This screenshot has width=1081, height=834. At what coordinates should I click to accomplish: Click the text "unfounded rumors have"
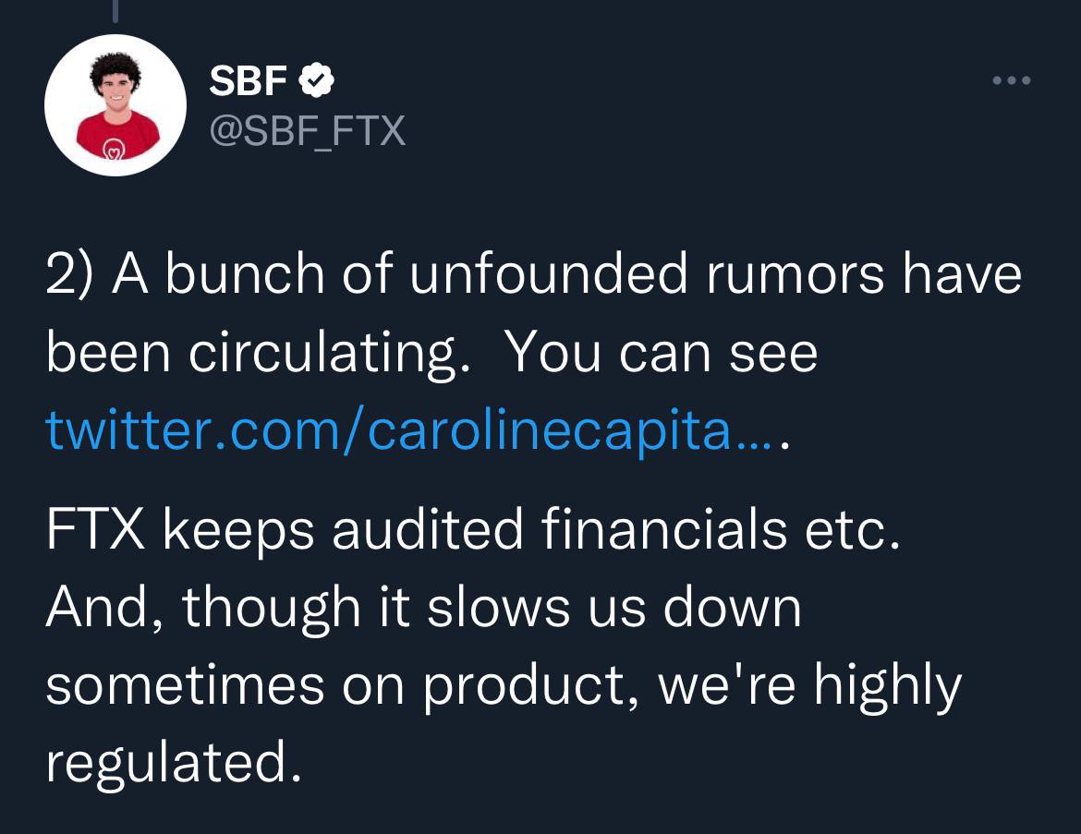[x=714, y=273]
